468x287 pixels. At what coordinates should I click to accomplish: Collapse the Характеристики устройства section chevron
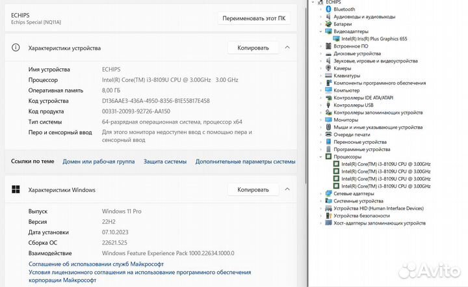[x=287, y=48]
